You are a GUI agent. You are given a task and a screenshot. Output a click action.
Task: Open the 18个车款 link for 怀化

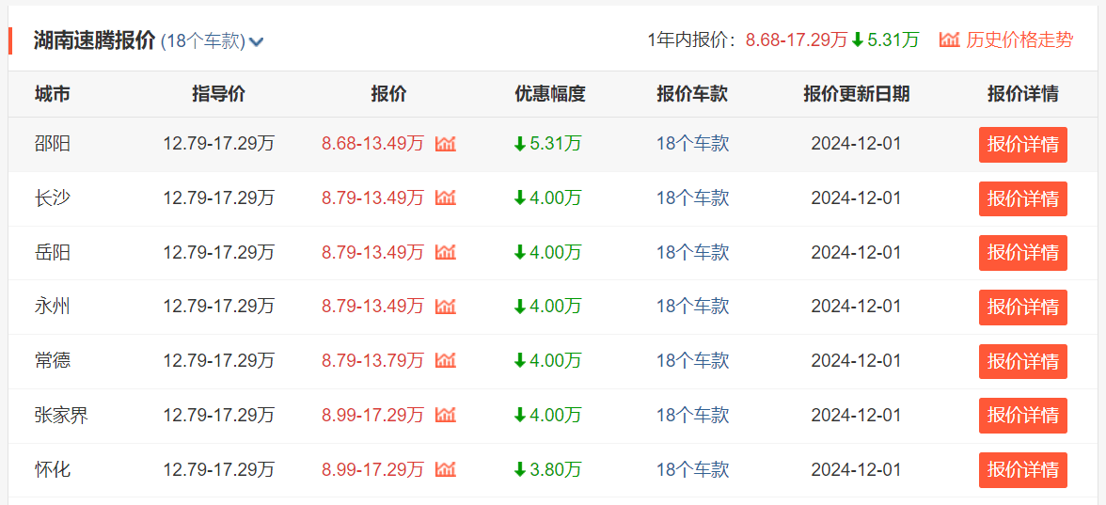coord(692,469)
